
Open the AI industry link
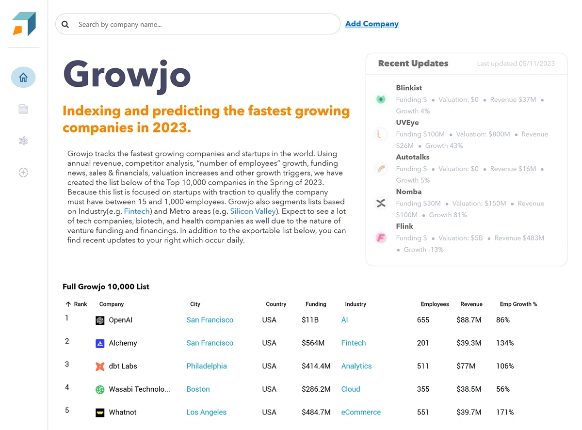(x=344, y=320)
